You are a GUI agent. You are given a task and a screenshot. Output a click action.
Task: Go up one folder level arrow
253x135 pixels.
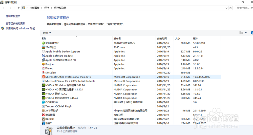18,8
